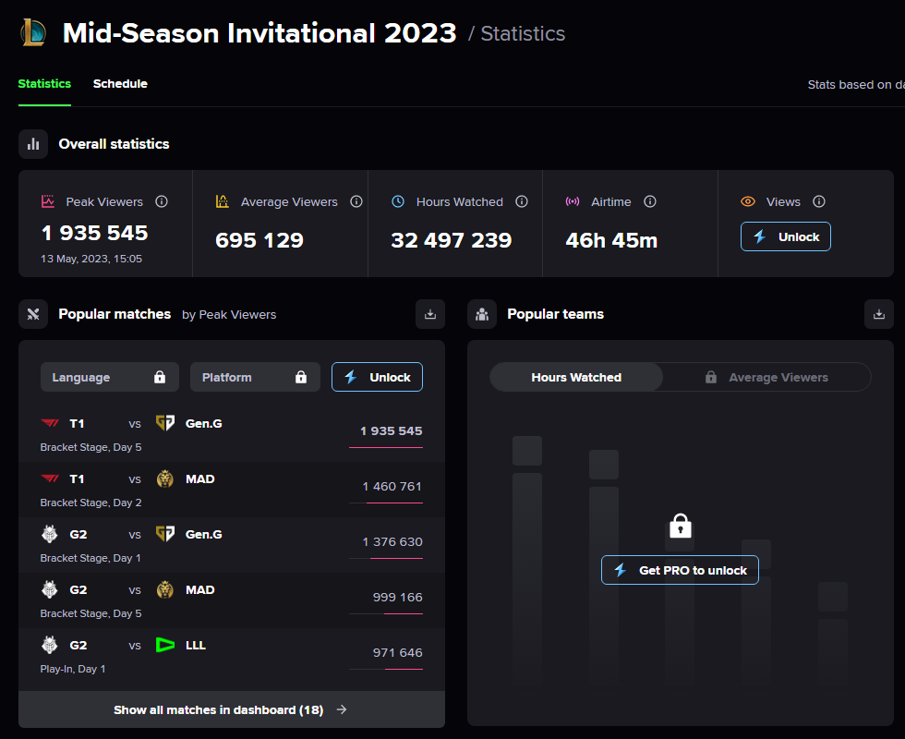Click Unlock button under Views

tap(786, 236)
